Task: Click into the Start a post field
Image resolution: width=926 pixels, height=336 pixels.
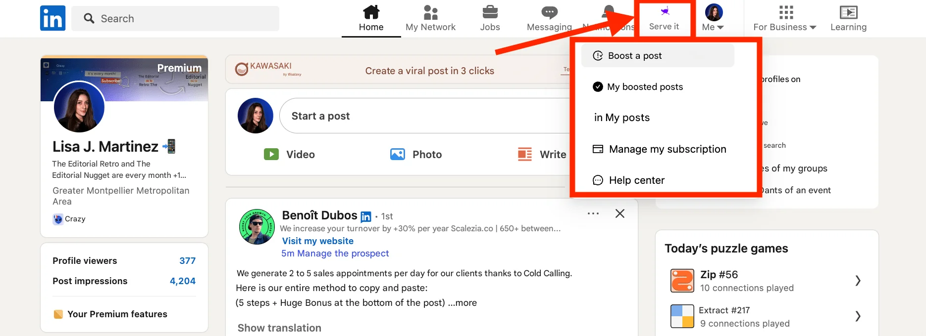Action: click(x=426, y=116)
